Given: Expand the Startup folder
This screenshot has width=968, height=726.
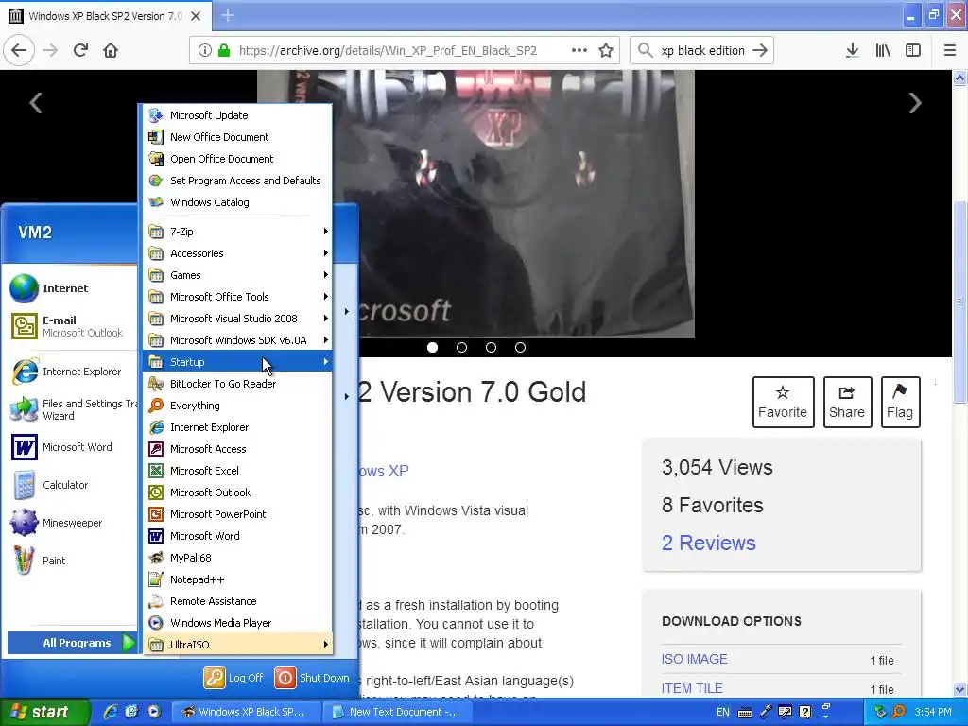Looking at the screenshot, I should click(237, 362).
